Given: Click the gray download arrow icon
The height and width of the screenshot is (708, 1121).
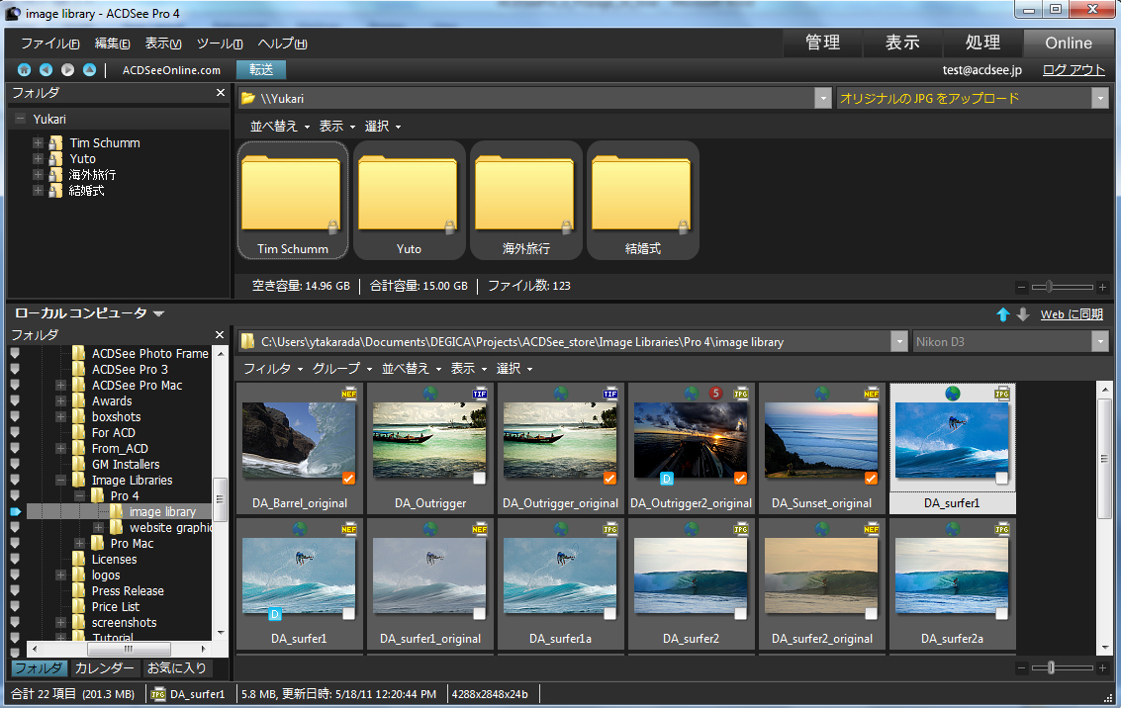Looking at the screenshot, I should [1023, 313].
